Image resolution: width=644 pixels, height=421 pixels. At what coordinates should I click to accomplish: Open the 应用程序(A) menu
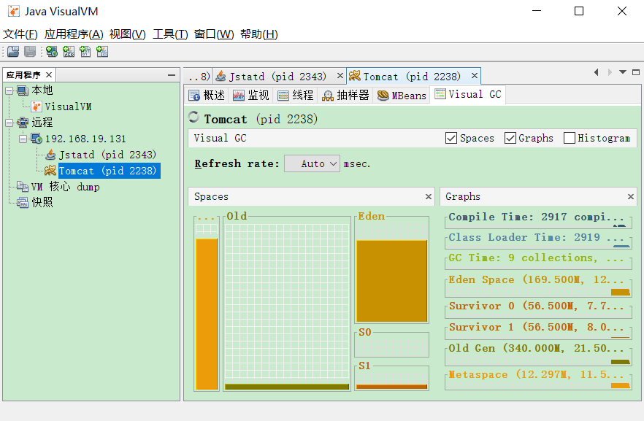click(74, 34)
